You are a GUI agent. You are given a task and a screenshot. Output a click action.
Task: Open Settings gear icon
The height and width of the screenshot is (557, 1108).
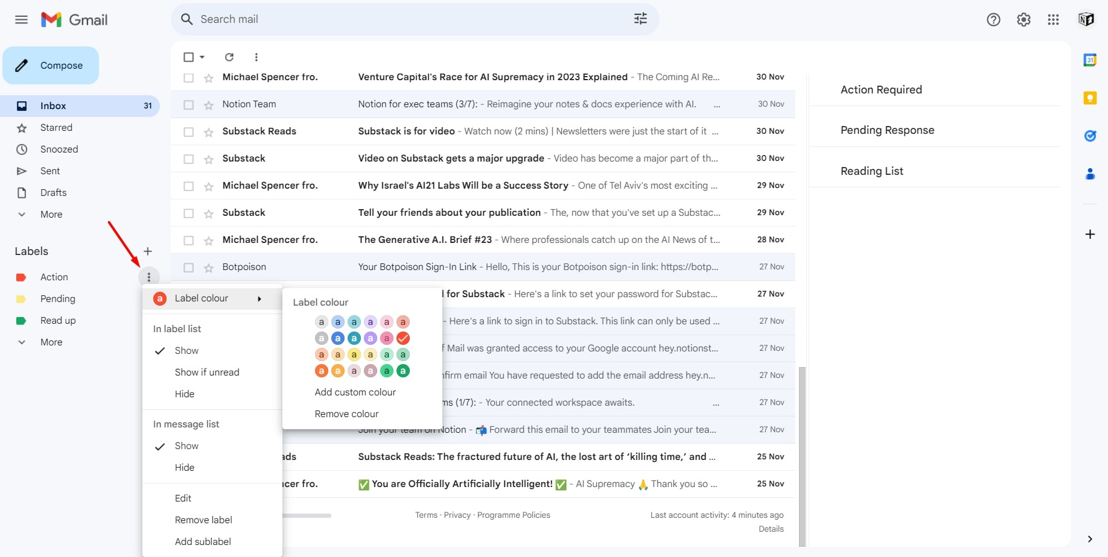tap(1024, 19)
